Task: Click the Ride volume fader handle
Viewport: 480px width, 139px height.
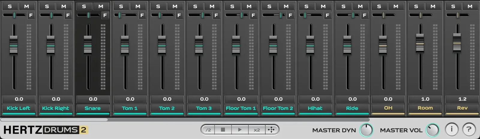Action: (x=347, y=45)
